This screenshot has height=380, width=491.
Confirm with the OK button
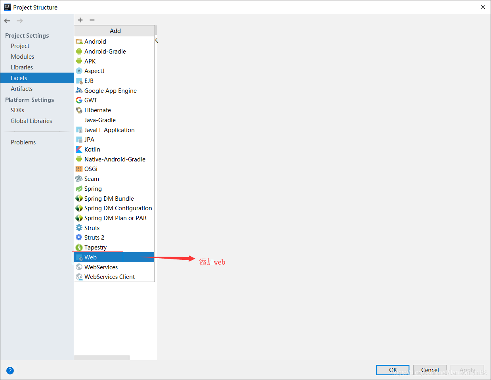click(x=393, y=370)
